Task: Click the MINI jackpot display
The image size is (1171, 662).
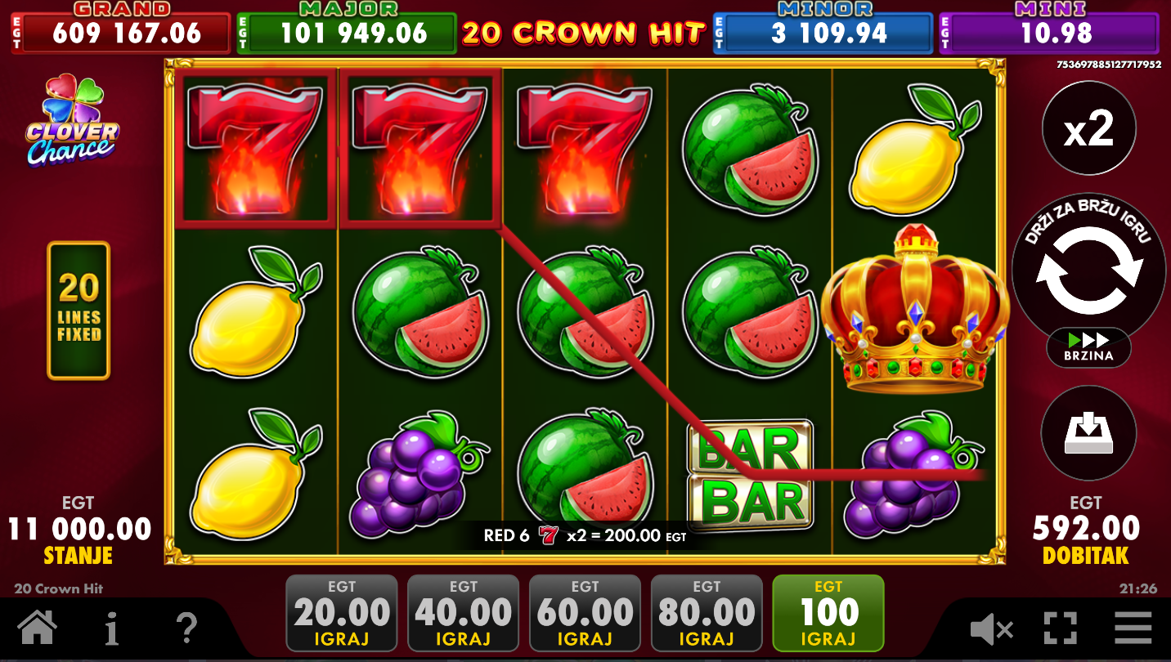Action: pos(1049,28)
